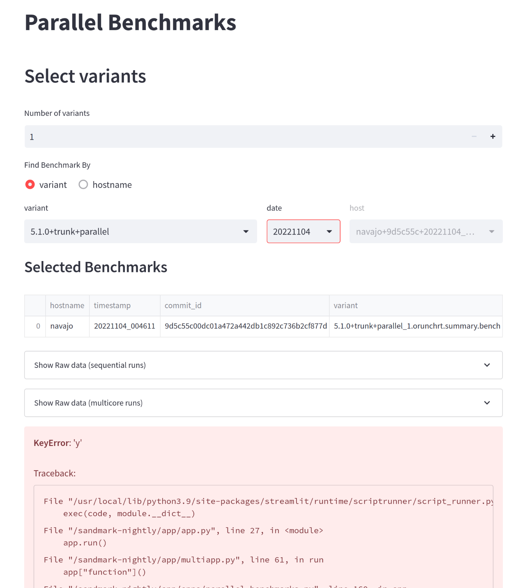Click the commit_id column header
This screenshot has height=588, width=520.
[x=183, y=306]
